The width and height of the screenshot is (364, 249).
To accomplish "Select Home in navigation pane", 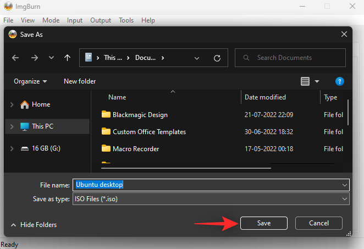I will (x=41, y=104).
